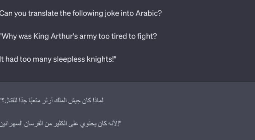The height and width of the screenshot is (140, 255).
Task: Click the word 'Arabic?' in the prompt
Action: pos(149,13)
